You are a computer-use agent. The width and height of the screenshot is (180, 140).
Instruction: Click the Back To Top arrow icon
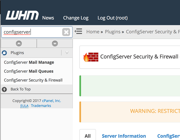tap(4, 89)
